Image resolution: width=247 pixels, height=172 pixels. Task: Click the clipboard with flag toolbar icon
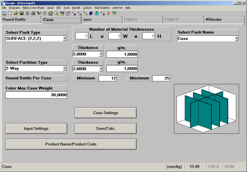[x=68, y=13]
